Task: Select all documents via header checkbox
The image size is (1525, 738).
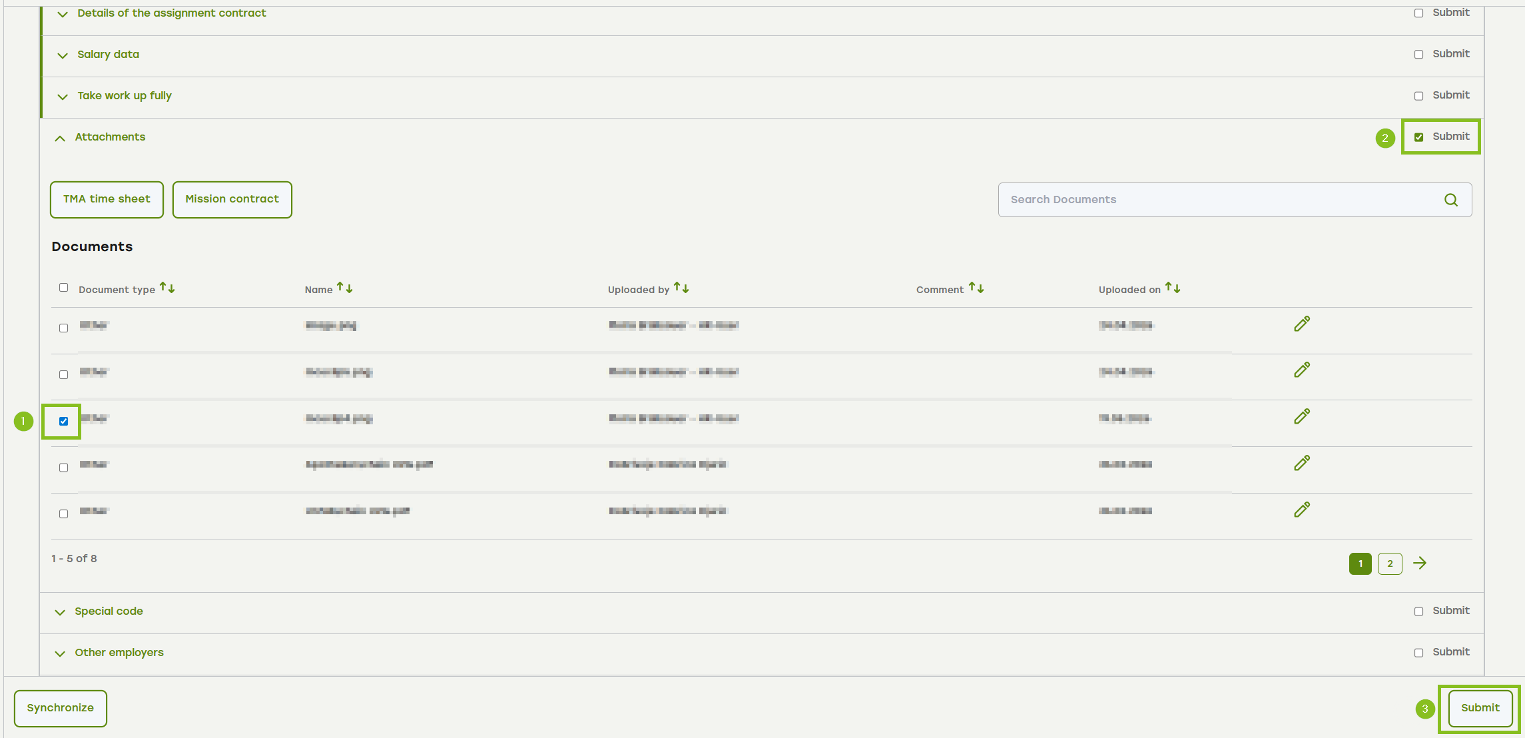Action: tap(64, 288)
